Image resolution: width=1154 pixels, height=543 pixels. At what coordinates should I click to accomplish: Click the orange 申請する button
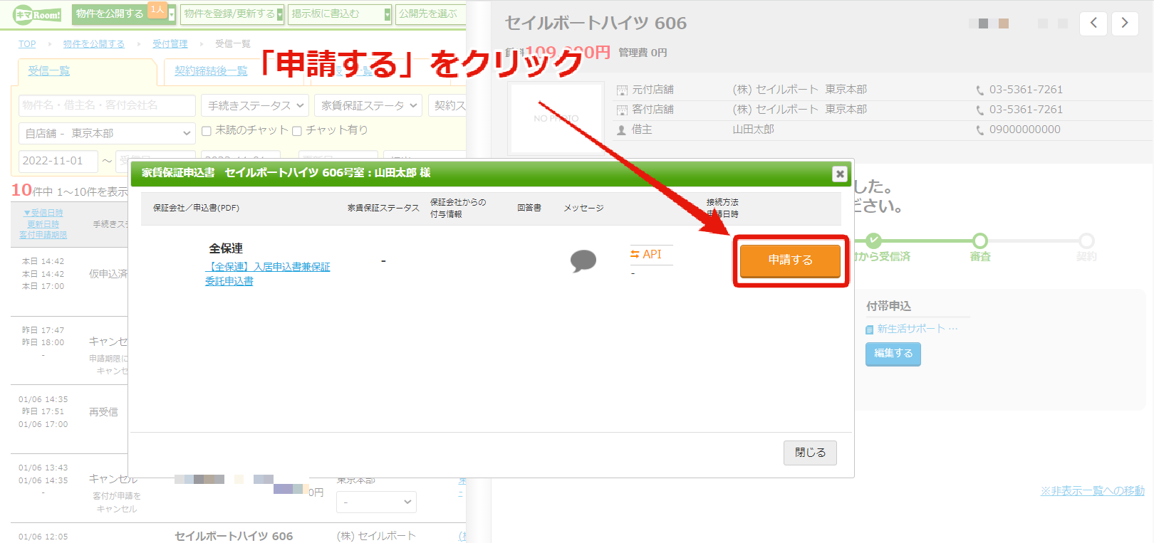tap(790, 260)
